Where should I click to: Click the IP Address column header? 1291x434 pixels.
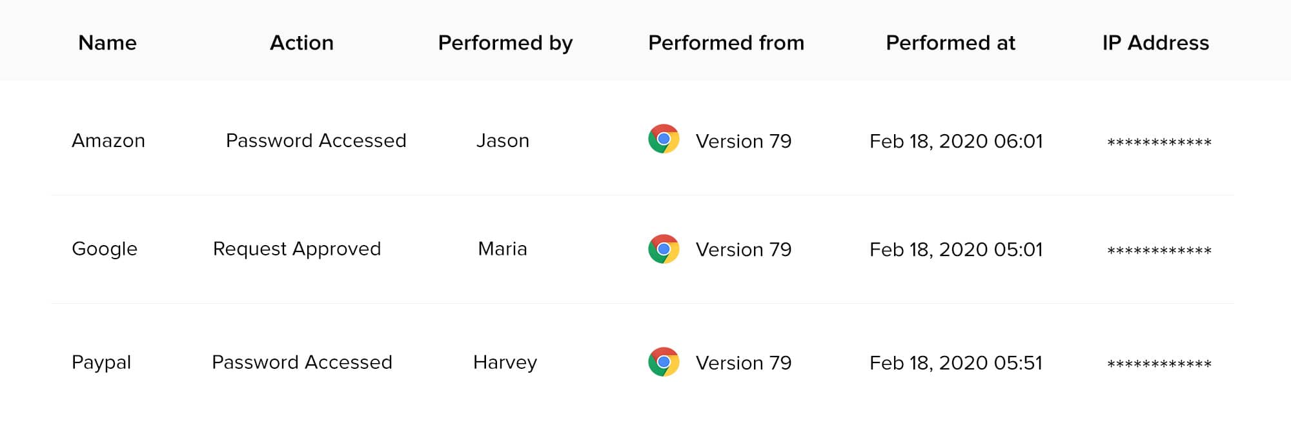coord(1155,43)
